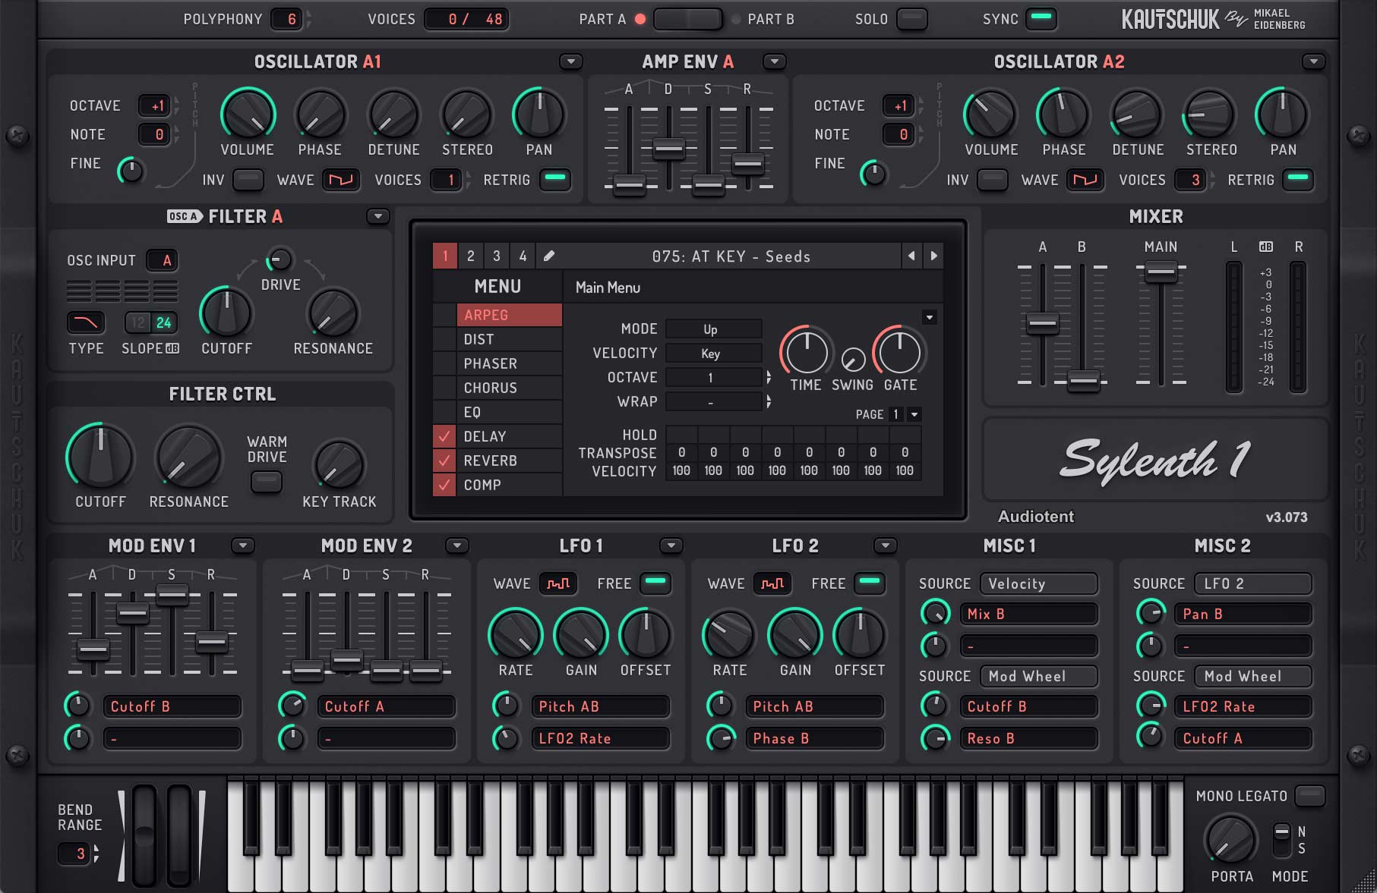Screen dimensions: 1377x893
Task: Enable the DIST effect checkbox
Action: pos(444,339)
